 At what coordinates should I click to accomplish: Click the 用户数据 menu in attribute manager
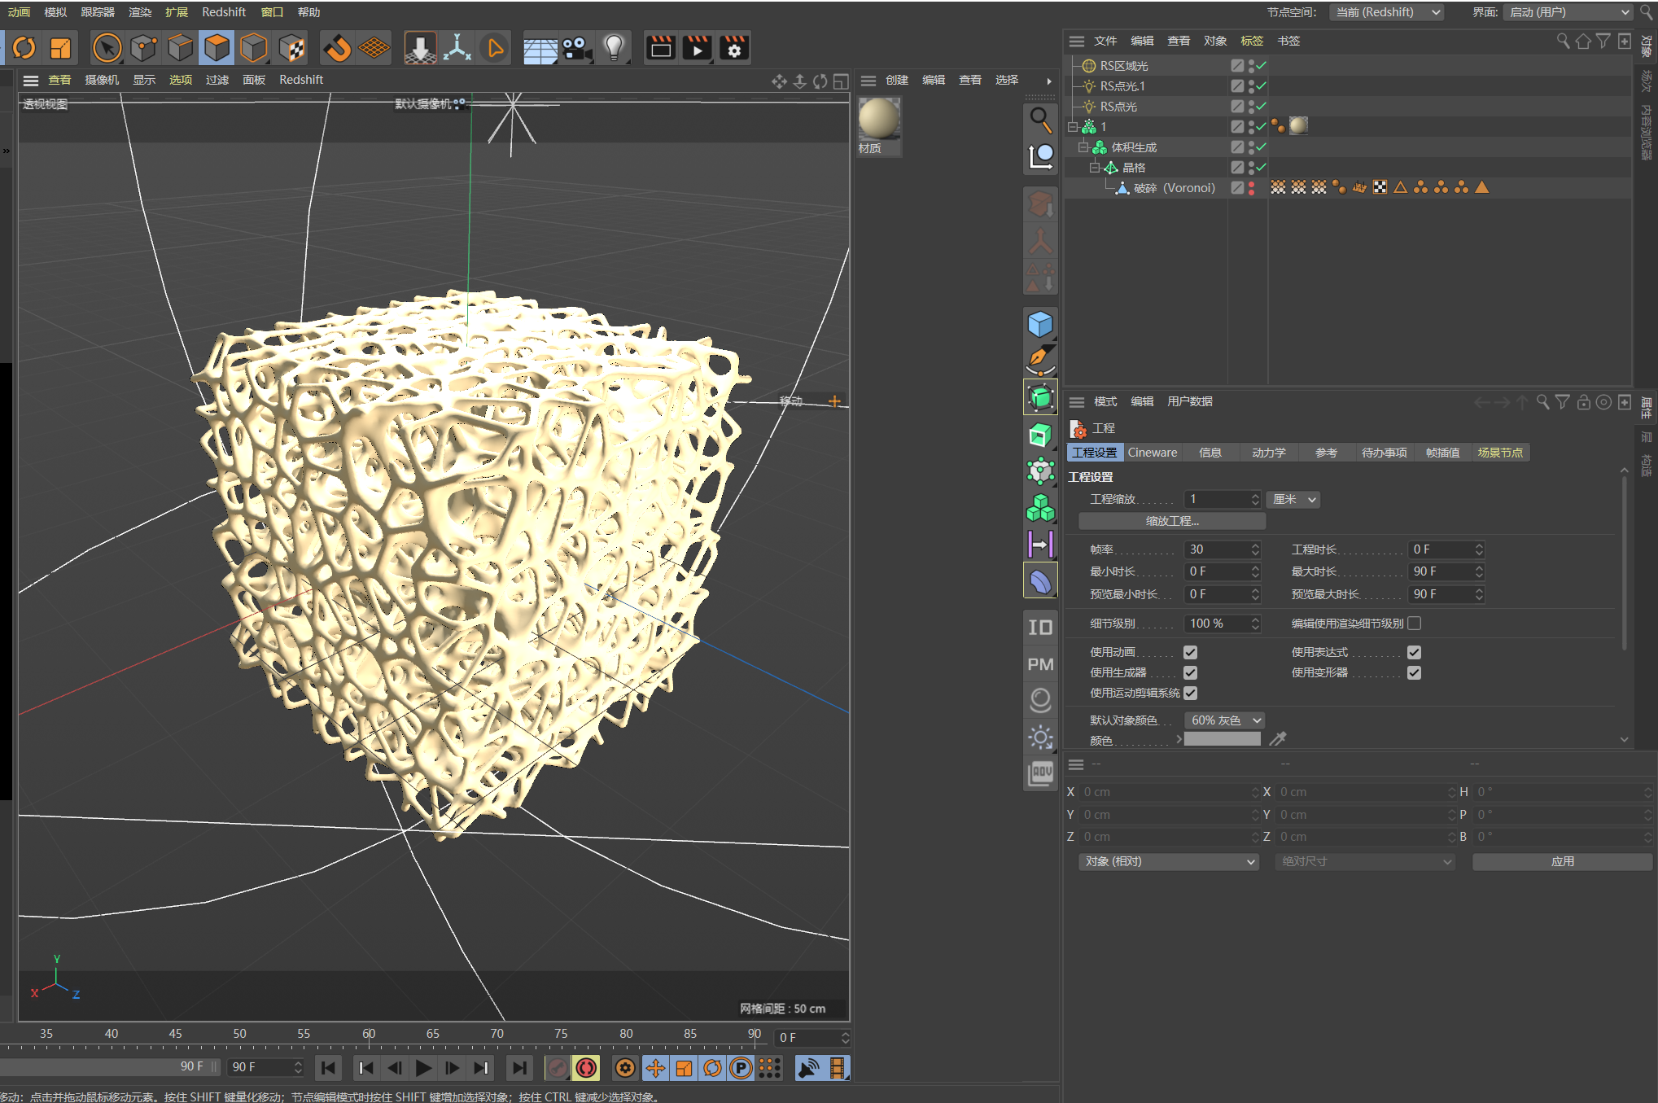1189,401
